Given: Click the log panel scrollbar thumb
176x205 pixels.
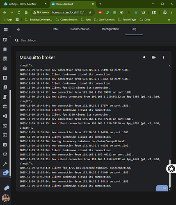Looking at the screenshot, I should tap(170, 173).
